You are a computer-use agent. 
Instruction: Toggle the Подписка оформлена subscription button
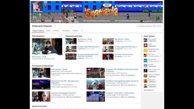(x=145, y=26)
